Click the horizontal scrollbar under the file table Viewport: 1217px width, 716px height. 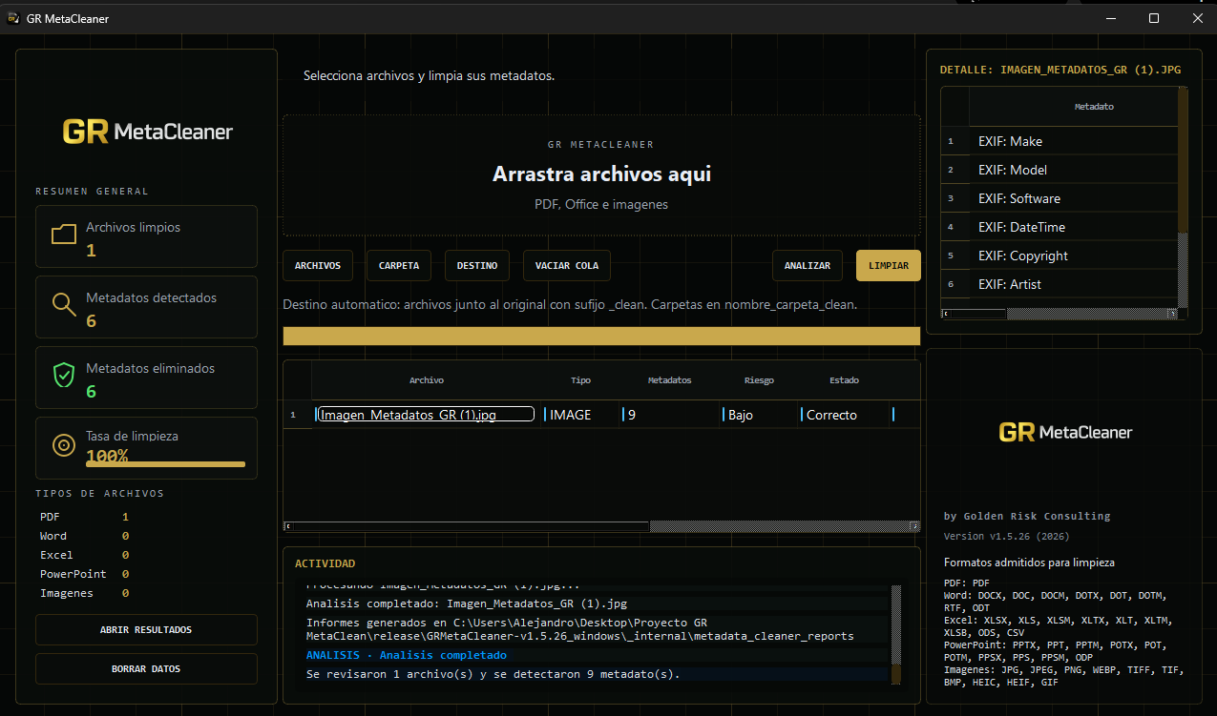pos(601,526)
